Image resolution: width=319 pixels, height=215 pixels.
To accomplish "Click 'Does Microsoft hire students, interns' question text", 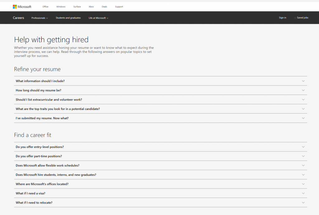I will pyautogui.click(x=56, y=175).
